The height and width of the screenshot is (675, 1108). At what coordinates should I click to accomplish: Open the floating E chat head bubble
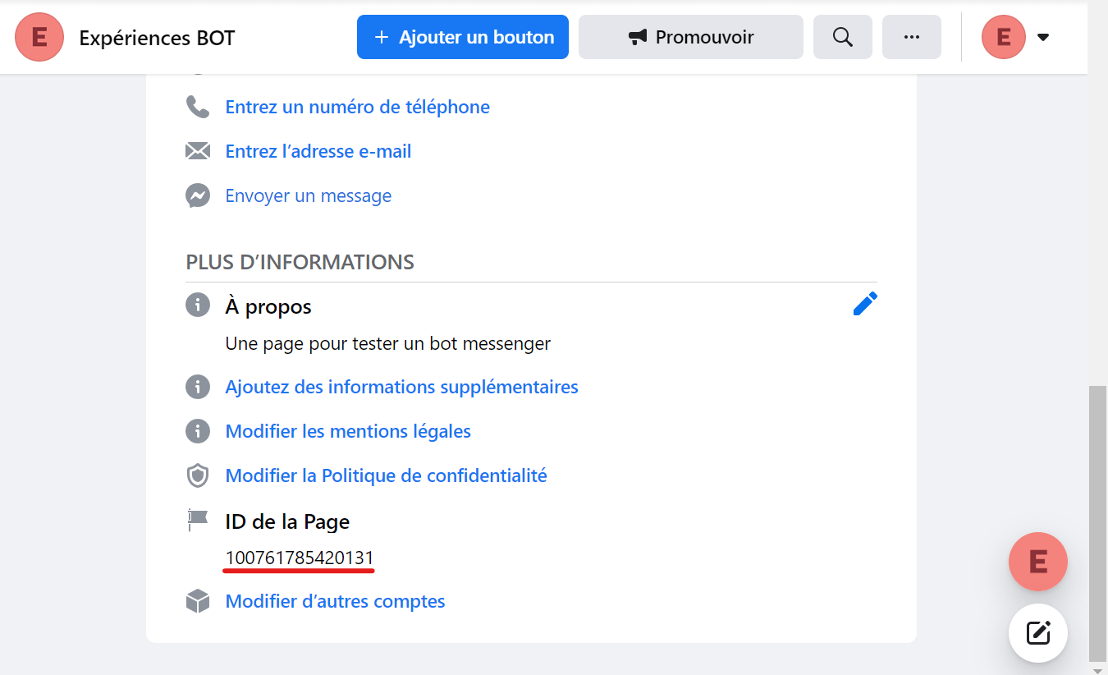[x=1038, y=562]
